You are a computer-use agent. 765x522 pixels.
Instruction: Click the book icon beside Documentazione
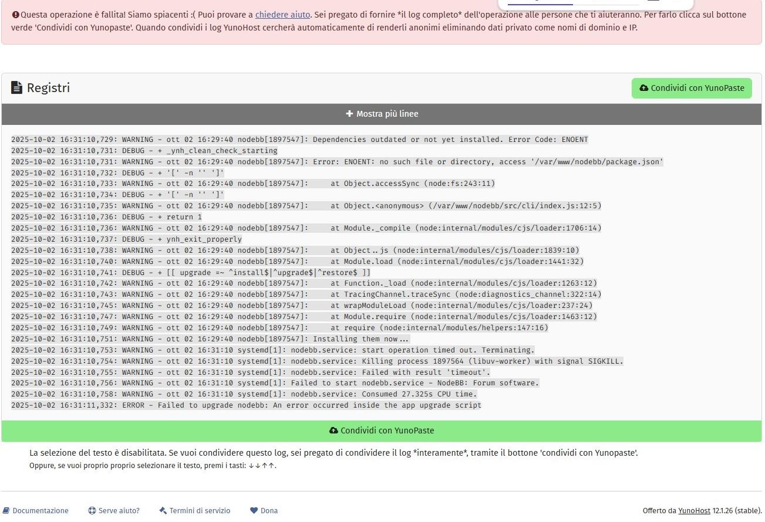point(6,511)
